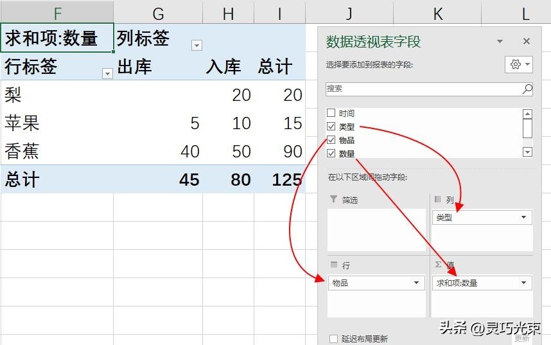Click the 列 area columns icon

(x=437, y=199)
